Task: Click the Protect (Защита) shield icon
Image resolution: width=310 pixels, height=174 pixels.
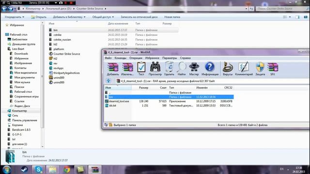Action: pos(260,69)
